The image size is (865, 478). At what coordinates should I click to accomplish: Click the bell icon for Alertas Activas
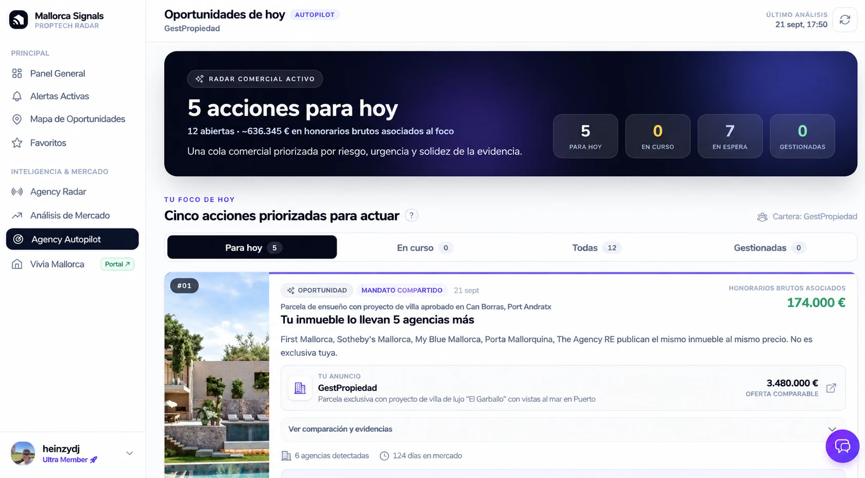[17, 96]
